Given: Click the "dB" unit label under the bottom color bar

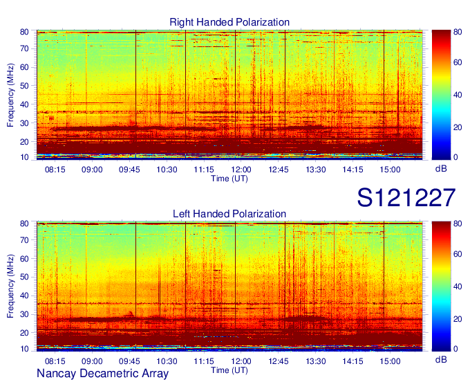Looking at the screenshot, I should (x=441, y=359).
